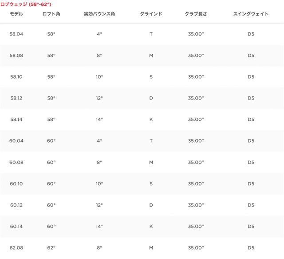The height and width of the screenshot is (259, 284).
Task: Click the クラブ長さ column header
Action: [x=196, y=14]
